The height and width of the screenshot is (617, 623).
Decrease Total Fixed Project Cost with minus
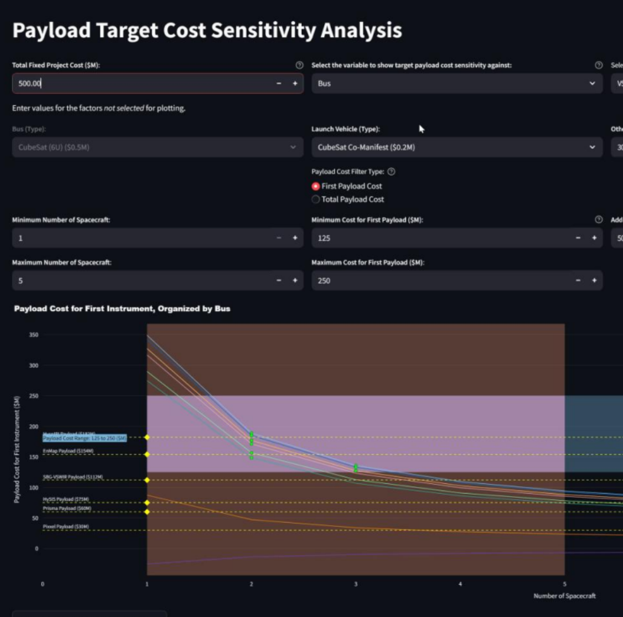click(279, 83)
